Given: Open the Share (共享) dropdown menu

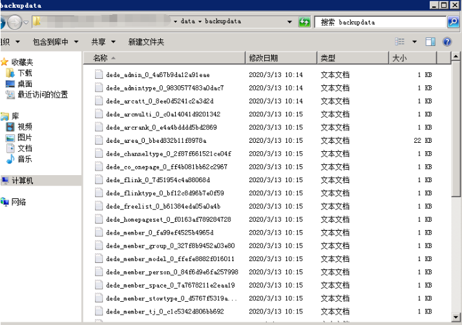Looking at the screenshot, I should [x=102, y=42].
